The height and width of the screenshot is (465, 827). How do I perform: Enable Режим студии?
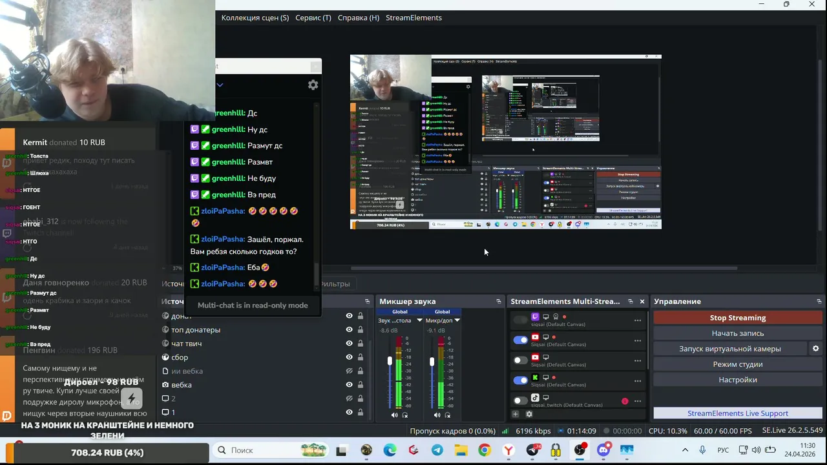coord(738,364)
